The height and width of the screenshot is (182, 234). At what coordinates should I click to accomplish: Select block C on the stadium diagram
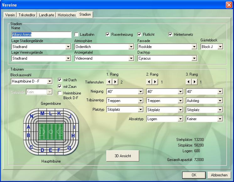(x=31, y=147)
